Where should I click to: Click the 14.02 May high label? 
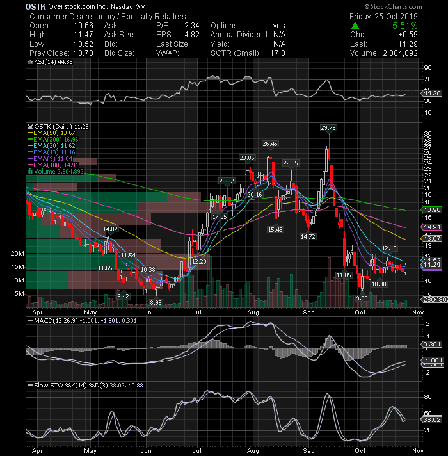(111, 229)
